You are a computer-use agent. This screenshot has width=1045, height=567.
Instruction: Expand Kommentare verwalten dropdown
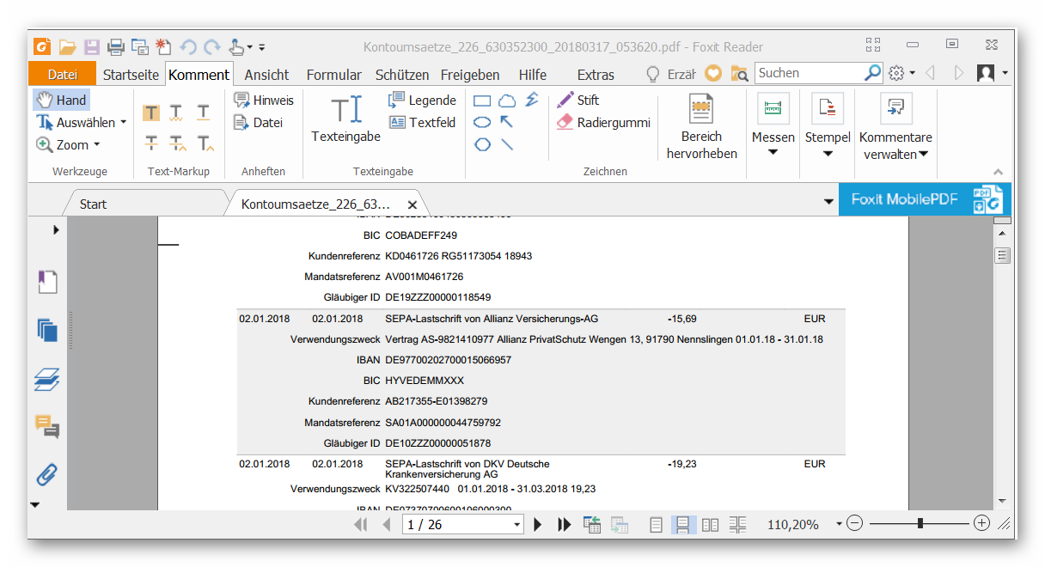(x=923, y=155)
